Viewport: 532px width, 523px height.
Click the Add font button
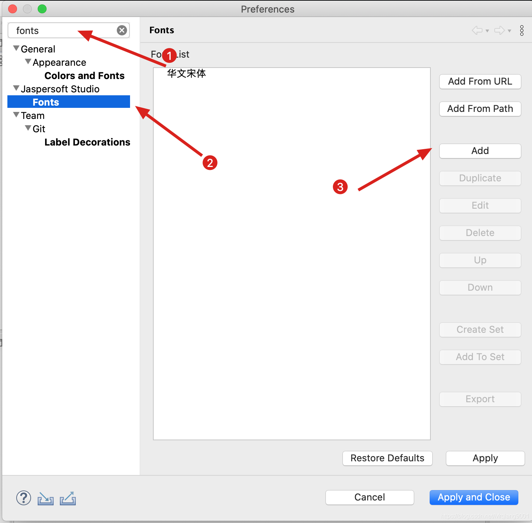point(480,151)
